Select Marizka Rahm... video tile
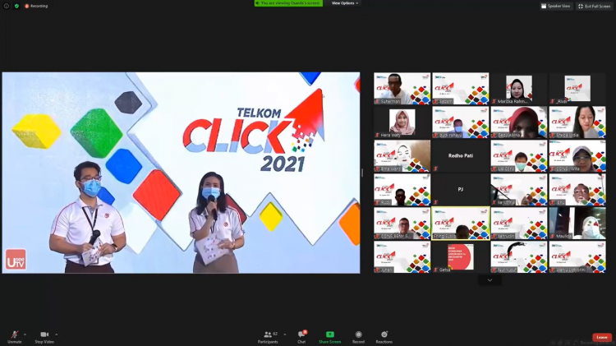Image resolution: width=616 pixels, height=346 pixels. pyautogui.click(x=518, y=89)
